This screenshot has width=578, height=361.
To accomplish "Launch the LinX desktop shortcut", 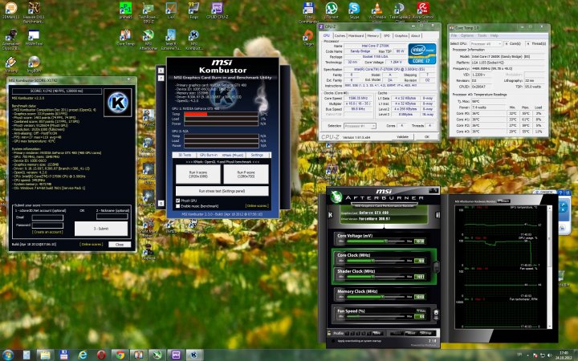I will pyautogui.click(x=171, y=10).
